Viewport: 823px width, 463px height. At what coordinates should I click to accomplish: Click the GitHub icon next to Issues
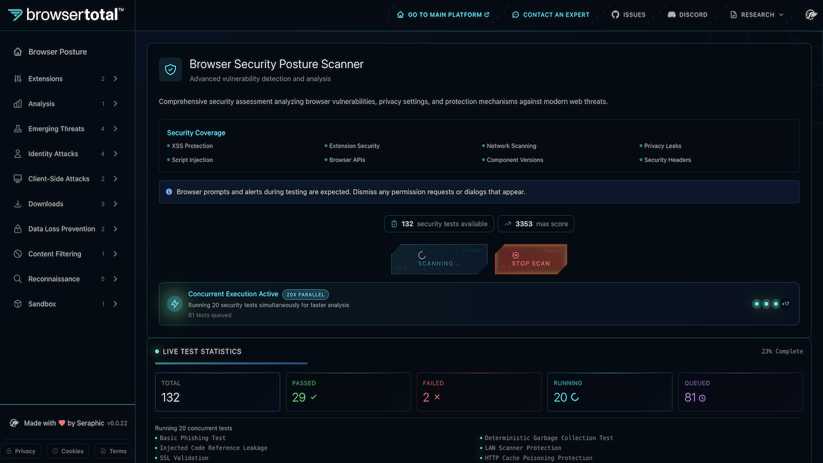coord(615,14)
